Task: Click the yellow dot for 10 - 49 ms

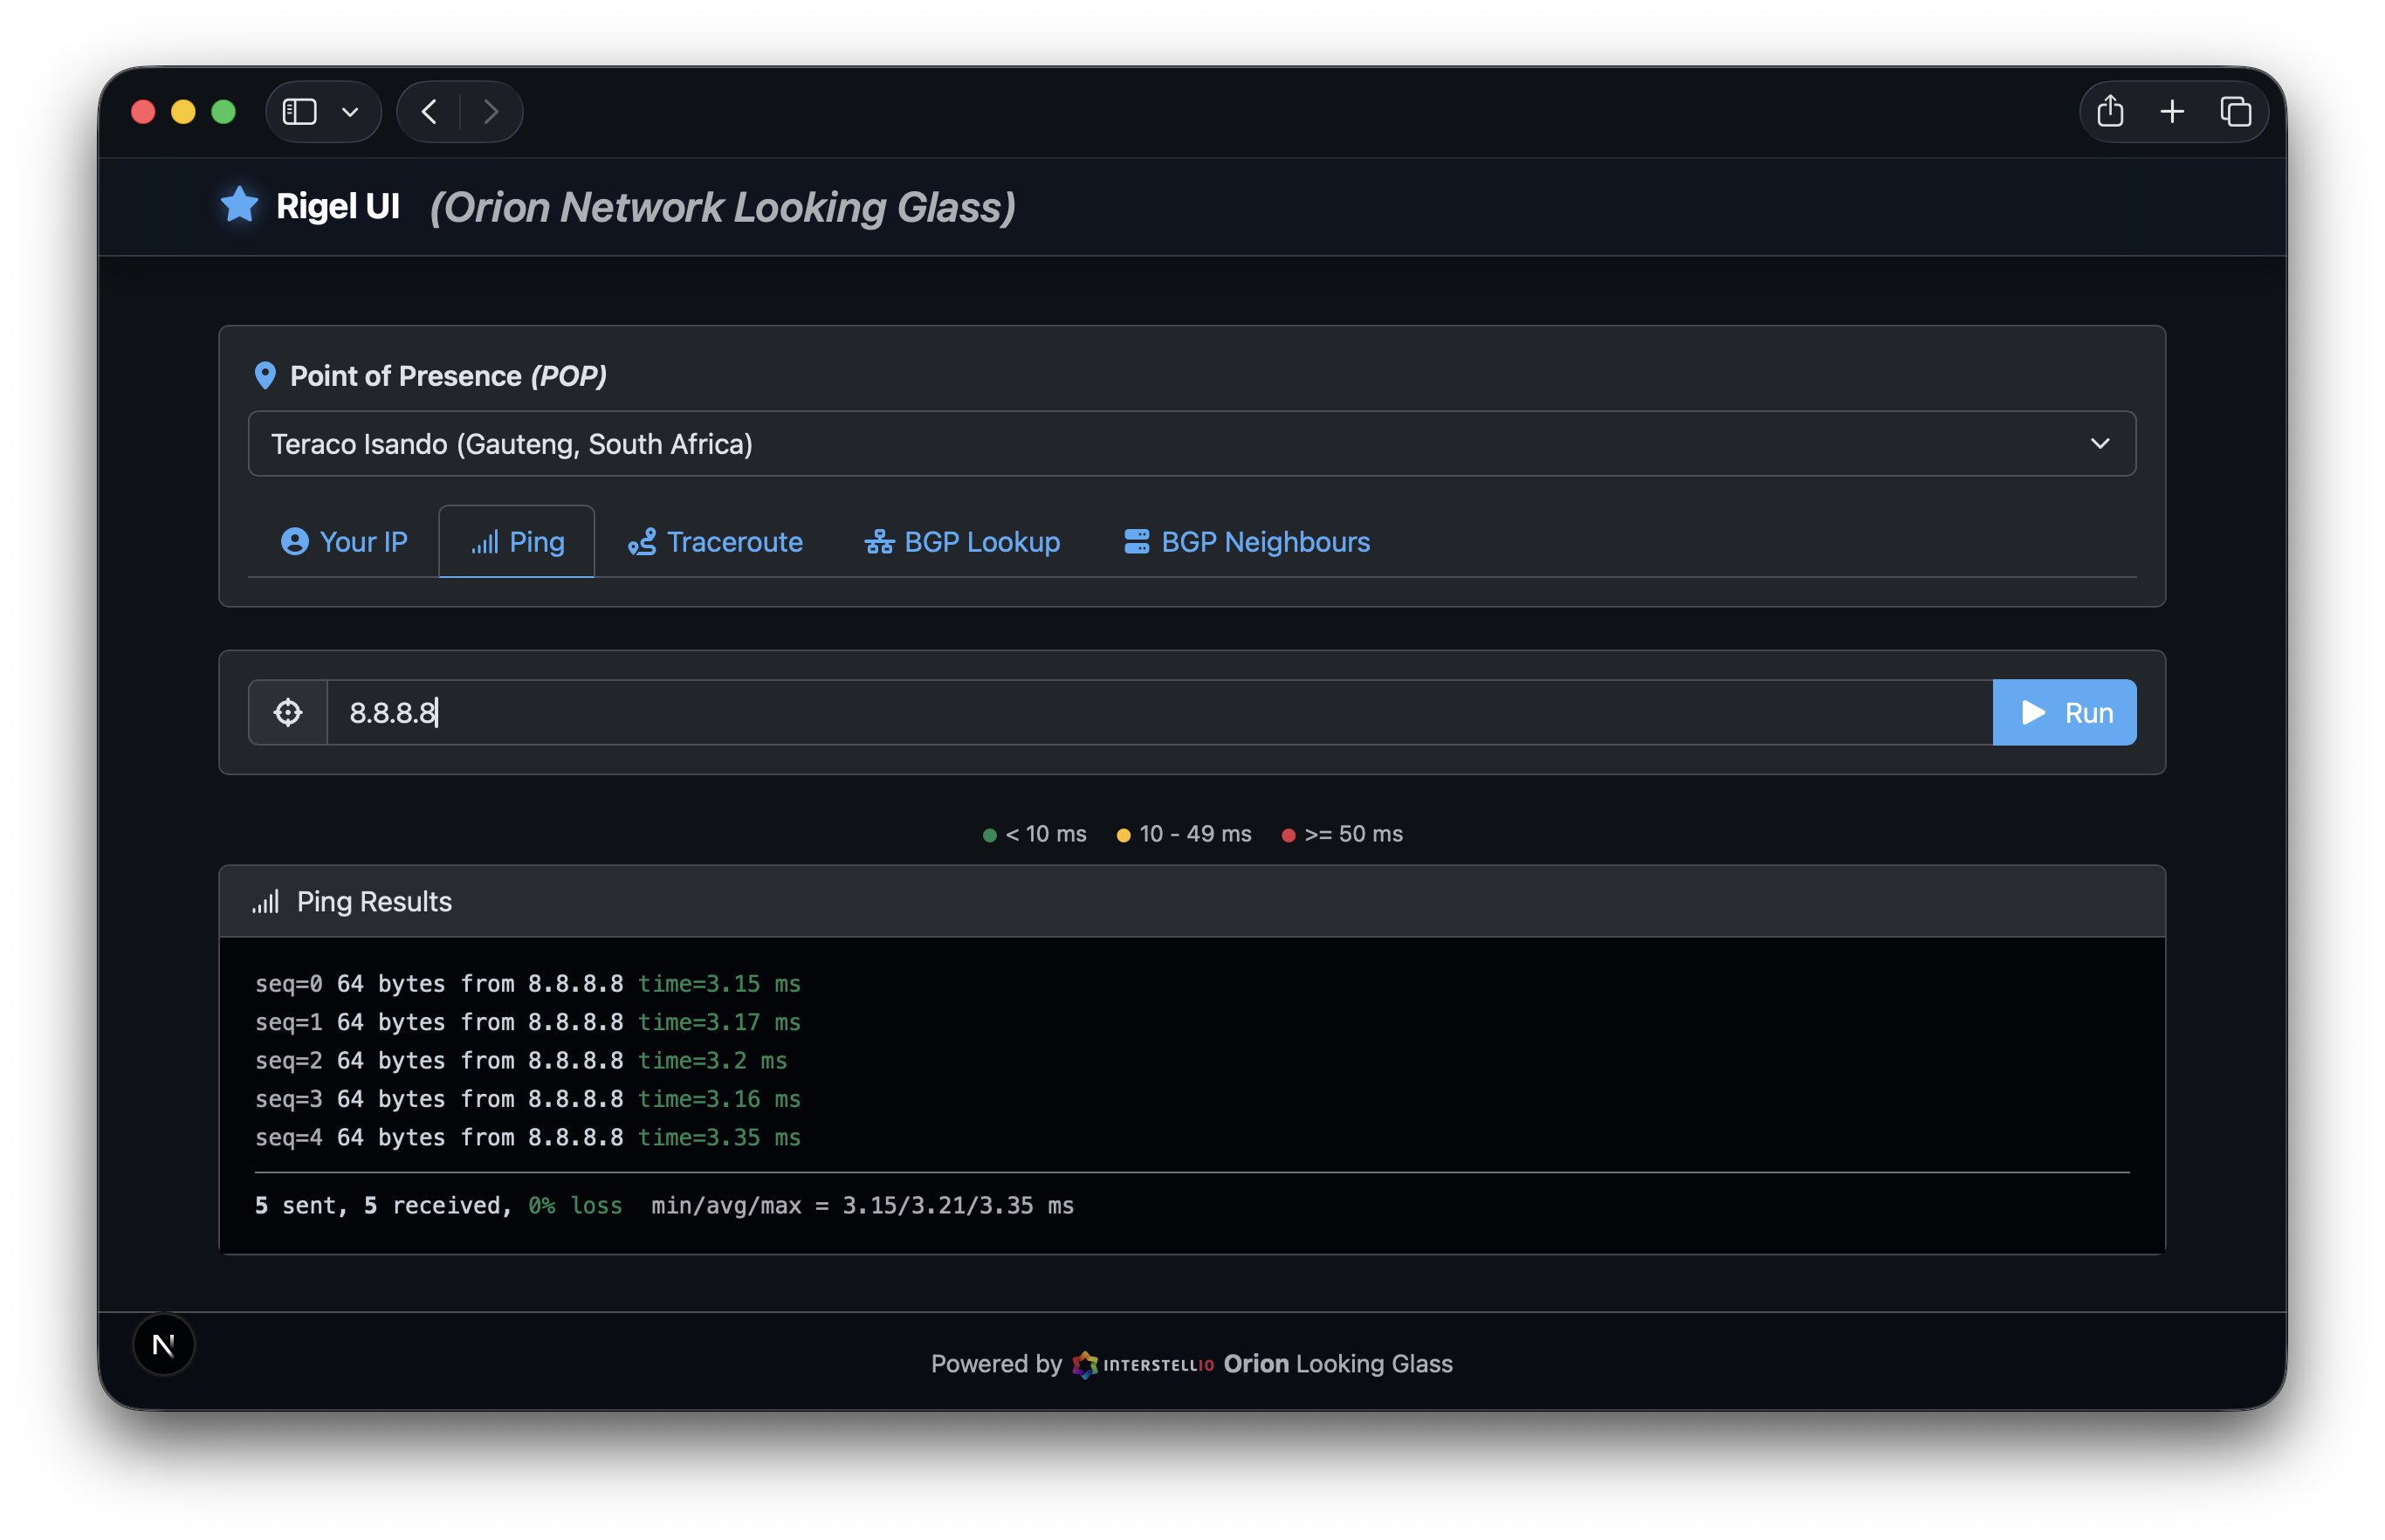Action: (1124, 835)
